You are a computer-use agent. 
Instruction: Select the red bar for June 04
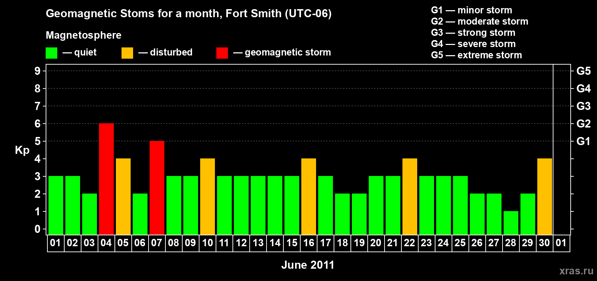click(x=106, y=179)
